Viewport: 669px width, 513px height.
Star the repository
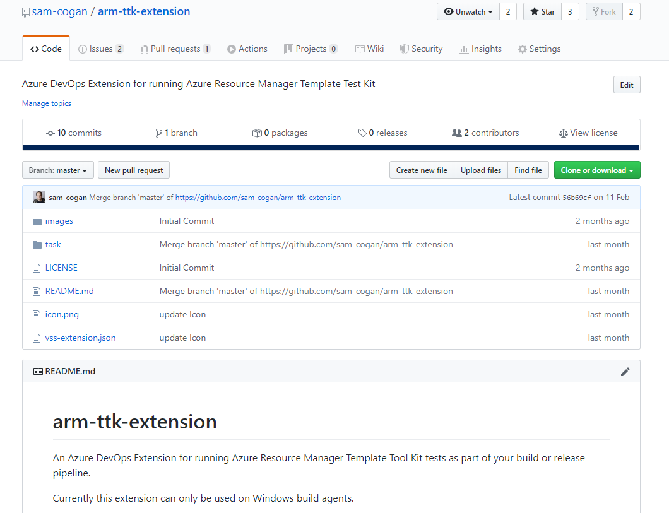(x=543, y=12)
